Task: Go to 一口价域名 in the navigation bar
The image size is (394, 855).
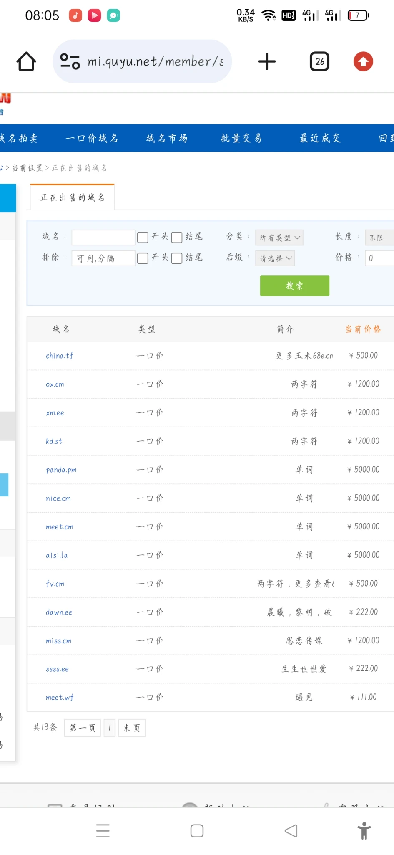Action: point(92,138)
